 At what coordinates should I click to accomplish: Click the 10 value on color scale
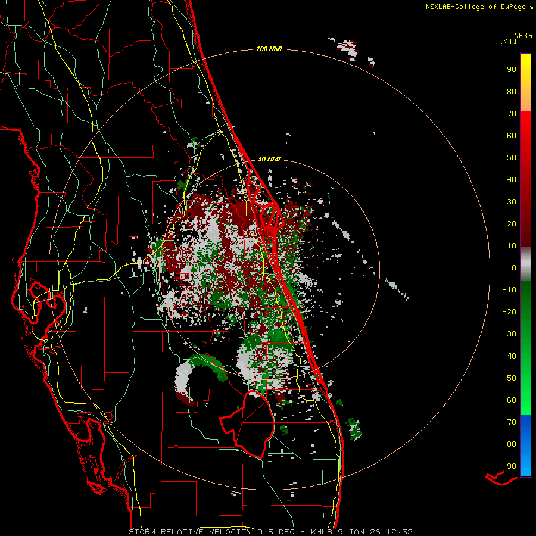click(512, 246)
